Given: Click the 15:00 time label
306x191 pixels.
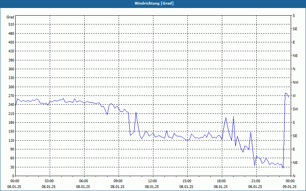Looking at the screenshot, I should 187,181.
